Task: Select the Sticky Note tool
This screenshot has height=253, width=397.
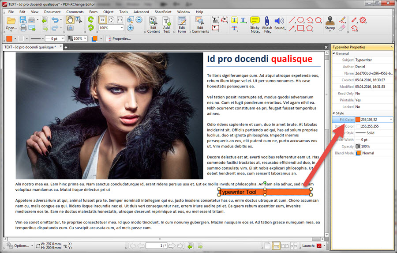Action: (255, 25)
